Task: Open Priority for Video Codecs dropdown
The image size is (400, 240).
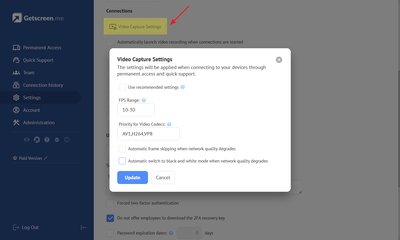Action: (148, 134)
